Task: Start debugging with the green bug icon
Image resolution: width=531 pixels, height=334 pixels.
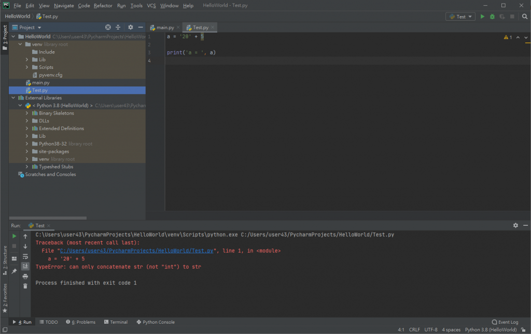Action: point(492,17)
